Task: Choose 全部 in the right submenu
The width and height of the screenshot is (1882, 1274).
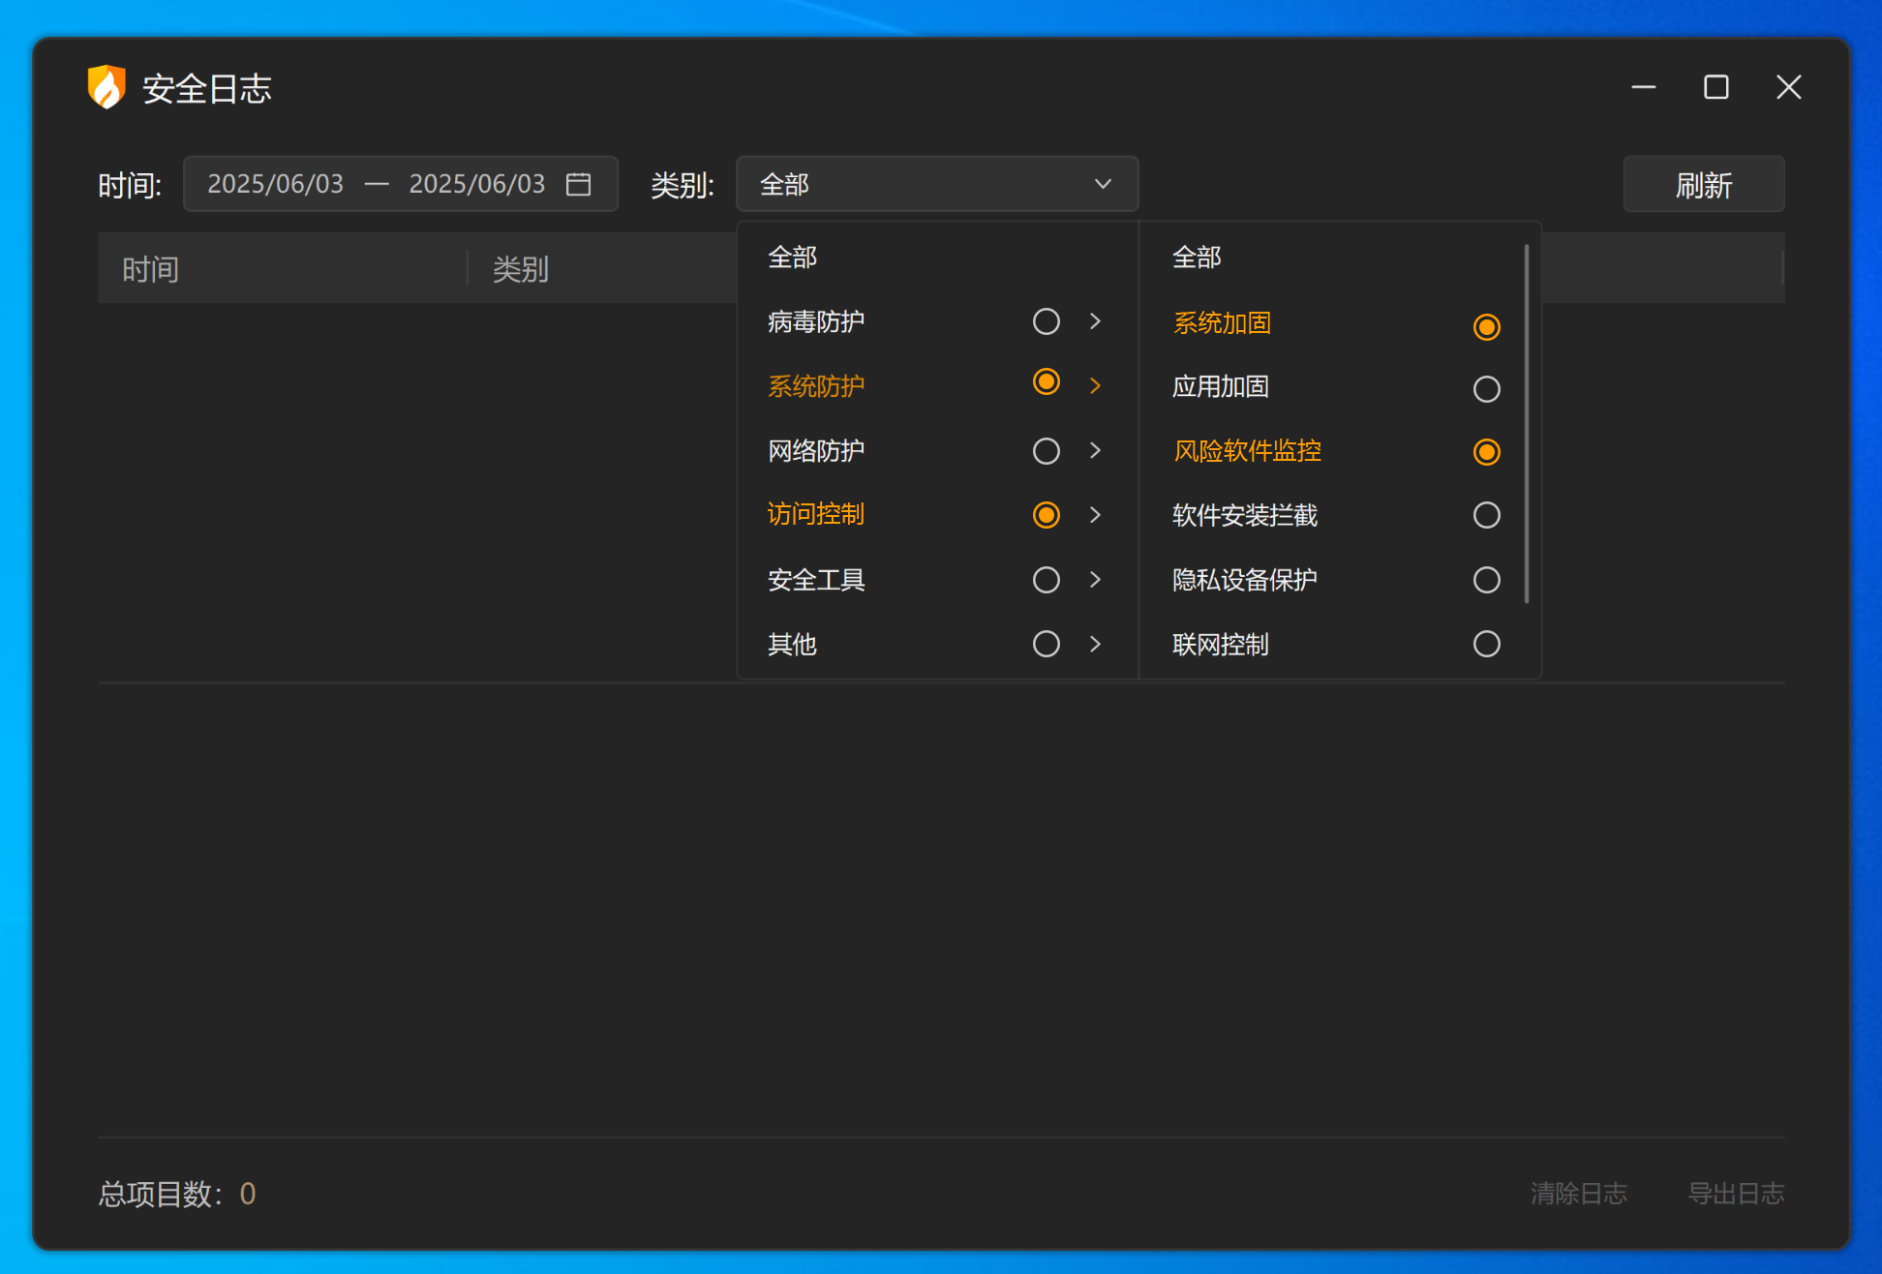Action: (1197, 258)
